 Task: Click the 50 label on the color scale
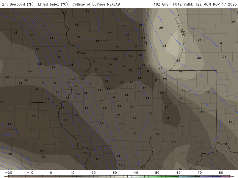click(x=157, y=173)
